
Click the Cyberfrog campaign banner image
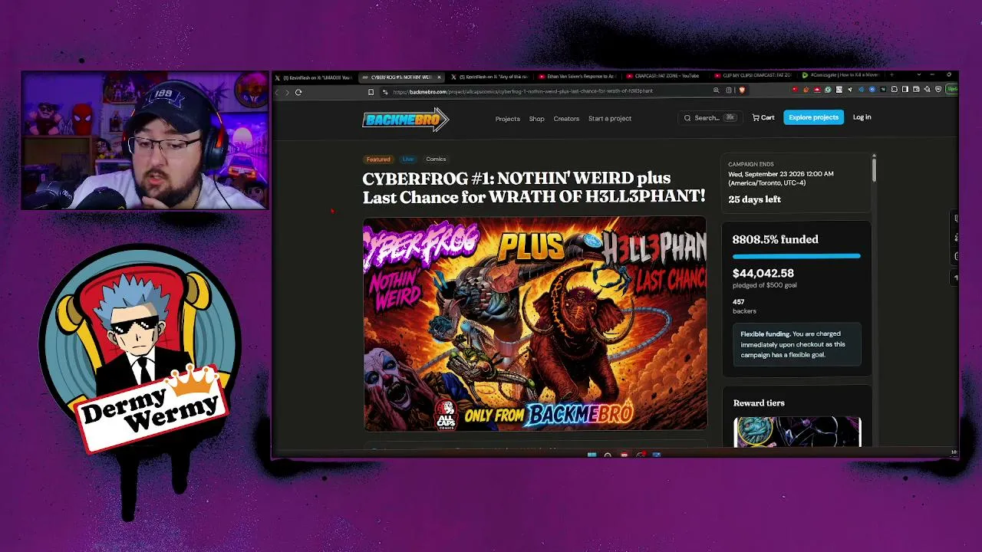(x=535, y=324)
